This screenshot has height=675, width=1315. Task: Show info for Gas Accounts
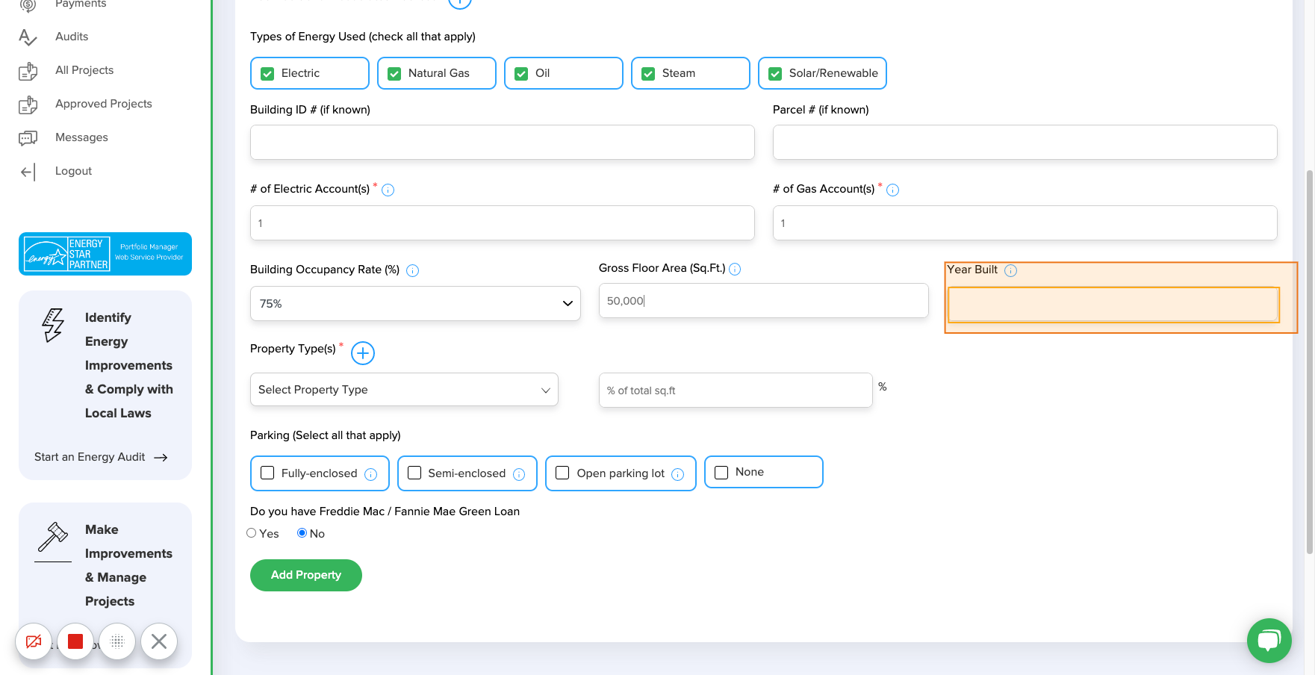pyautogui.click(x=892, y=190)
